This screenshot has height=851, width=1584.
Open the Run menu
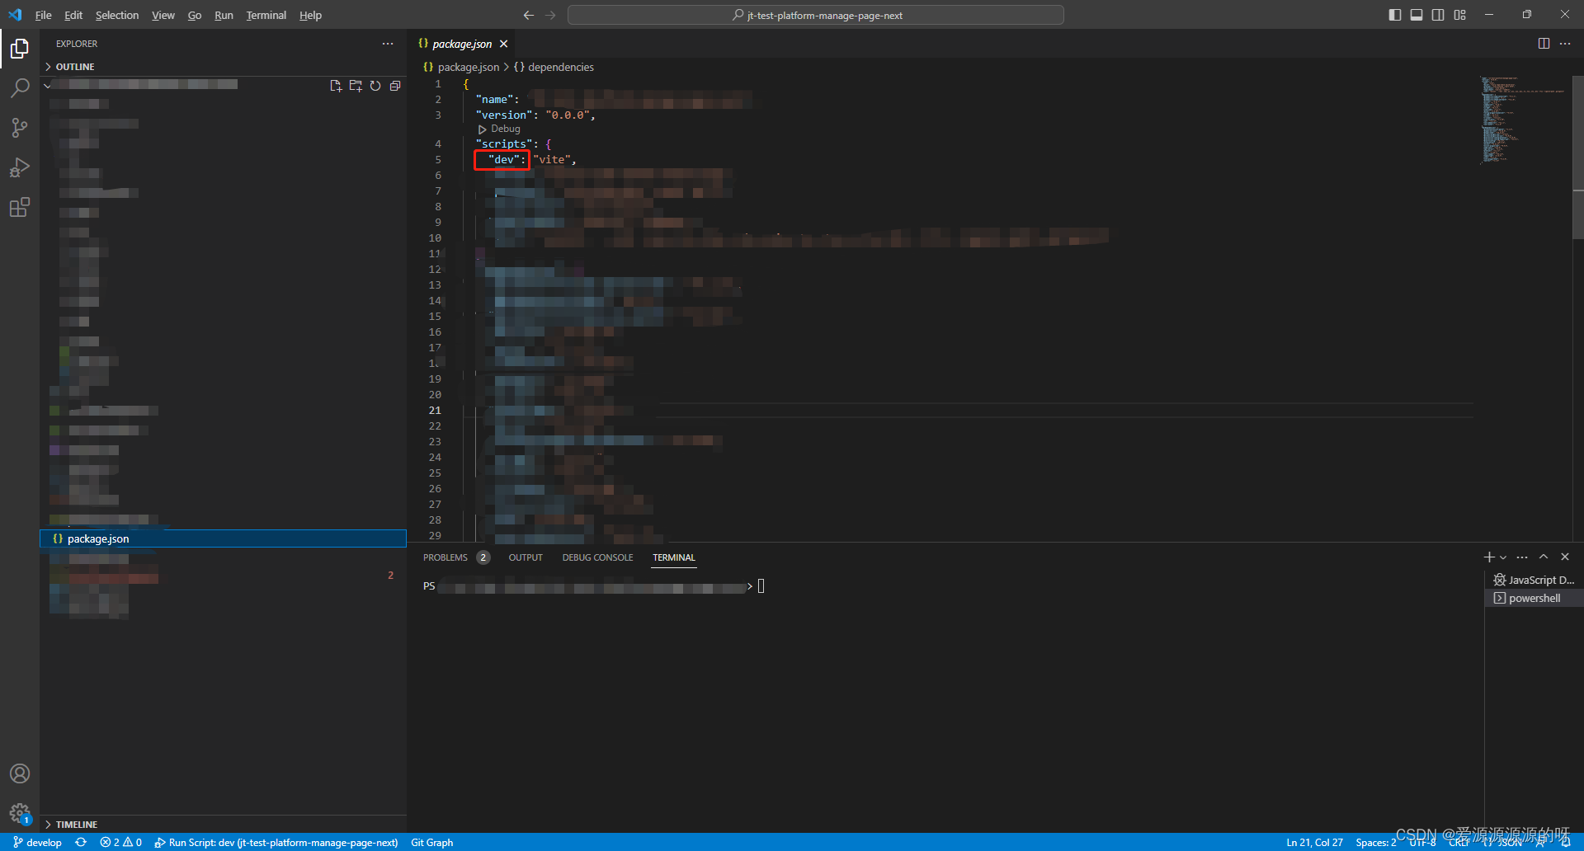click(224, 15)
